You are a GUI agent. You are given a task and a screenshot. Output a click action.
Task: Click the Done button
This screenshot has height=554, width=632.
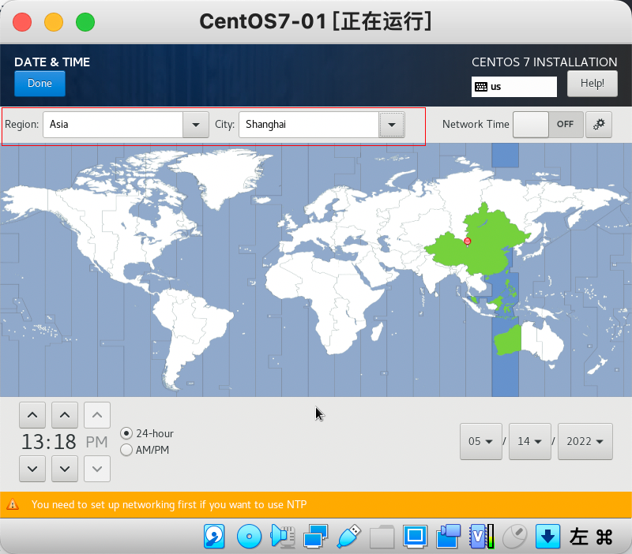pyautogui.click(x=39, y=84)
